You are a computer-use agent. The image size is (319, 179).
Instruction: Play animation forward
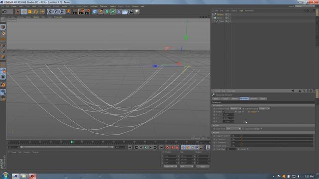(x=146, y=147)
